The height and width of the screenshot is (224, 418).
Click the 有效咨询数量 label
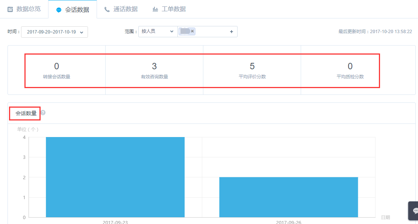[154, 77]
